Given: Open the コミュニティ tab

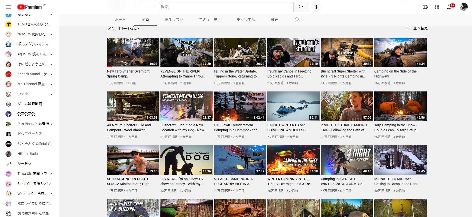Looking at the screenshot, I should coord(210,20).
